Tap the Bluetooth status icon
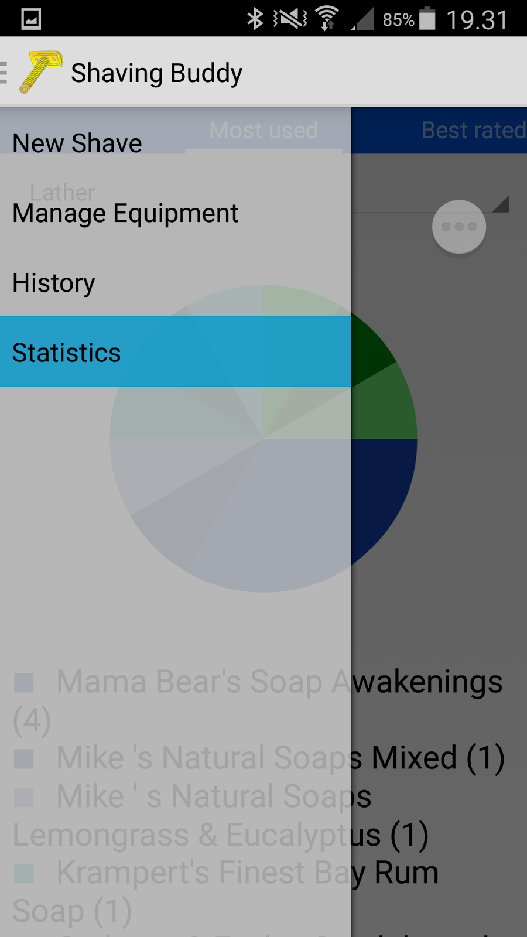 point(255,19)
